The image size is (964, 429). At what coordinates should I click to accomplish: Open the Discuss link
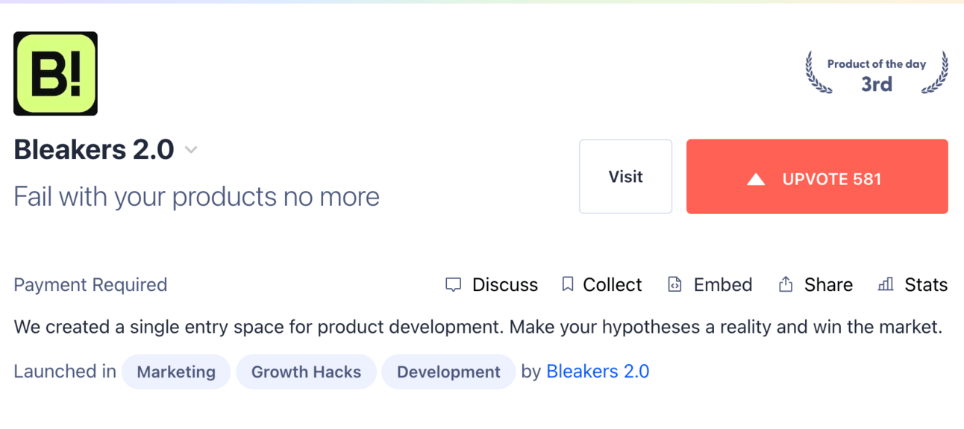point(505,285)
